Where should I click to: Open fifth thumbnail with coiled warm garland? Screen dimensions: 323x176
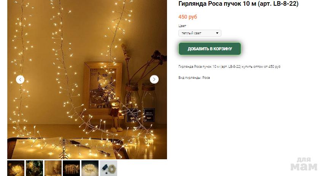(x=90, y=168)
